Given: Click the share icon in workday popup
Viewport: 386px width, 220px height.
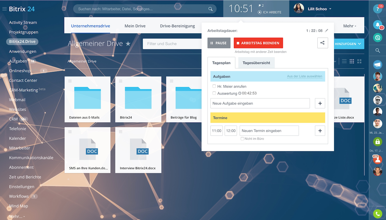Looking at the screenshot, I should point(322,43).
